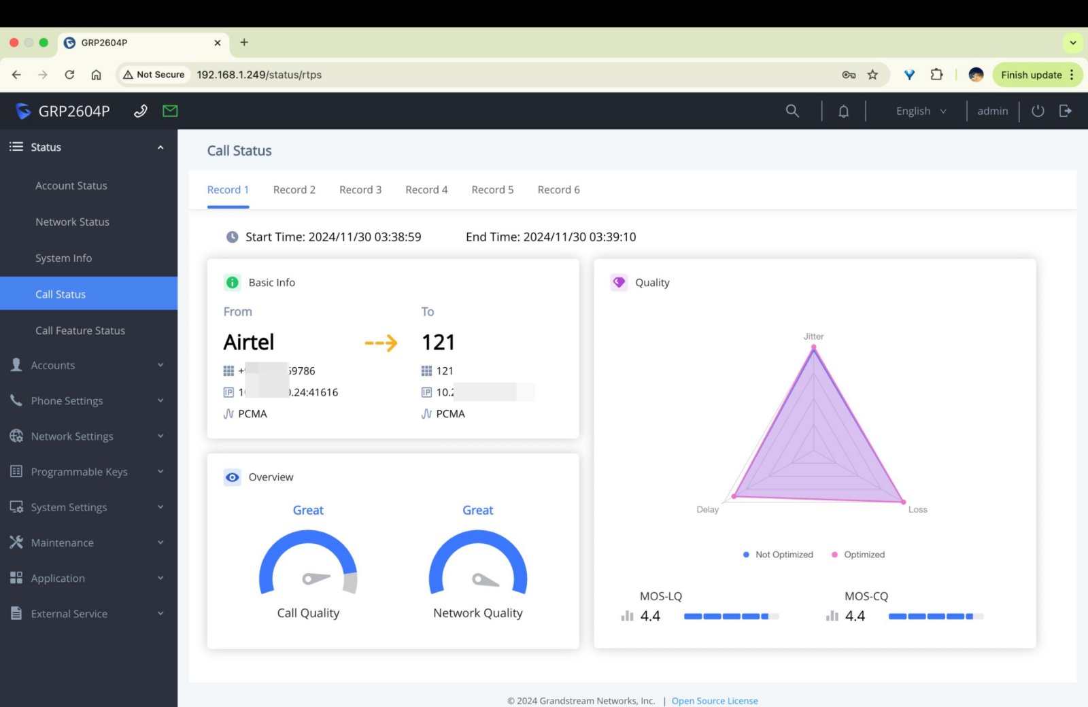Click the Overview eye icon
This screenshot has width=1088, height=707.
click(233, 477)
